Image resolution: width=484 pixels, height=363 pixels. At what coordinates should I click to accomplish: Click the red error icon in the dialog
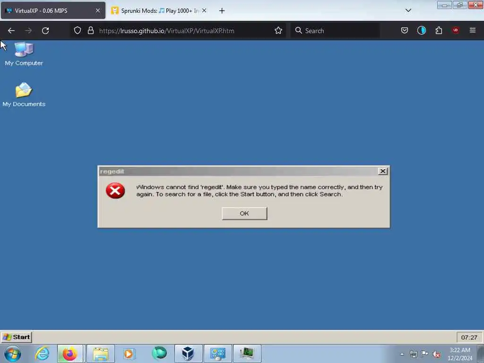tap(115, 190)
